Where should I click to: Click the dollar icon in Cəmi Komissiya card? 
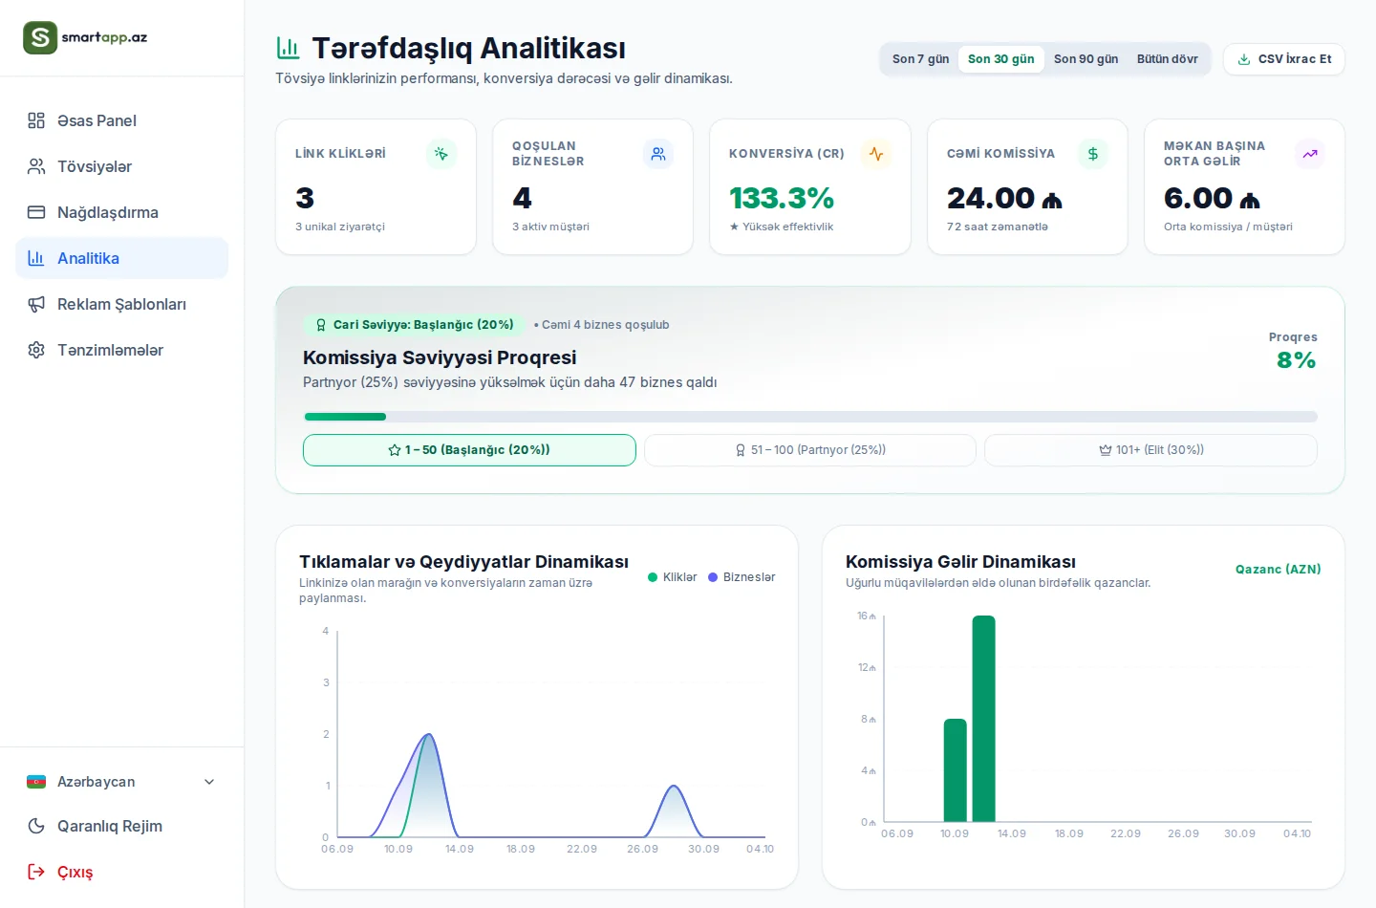click(1093, 154)
